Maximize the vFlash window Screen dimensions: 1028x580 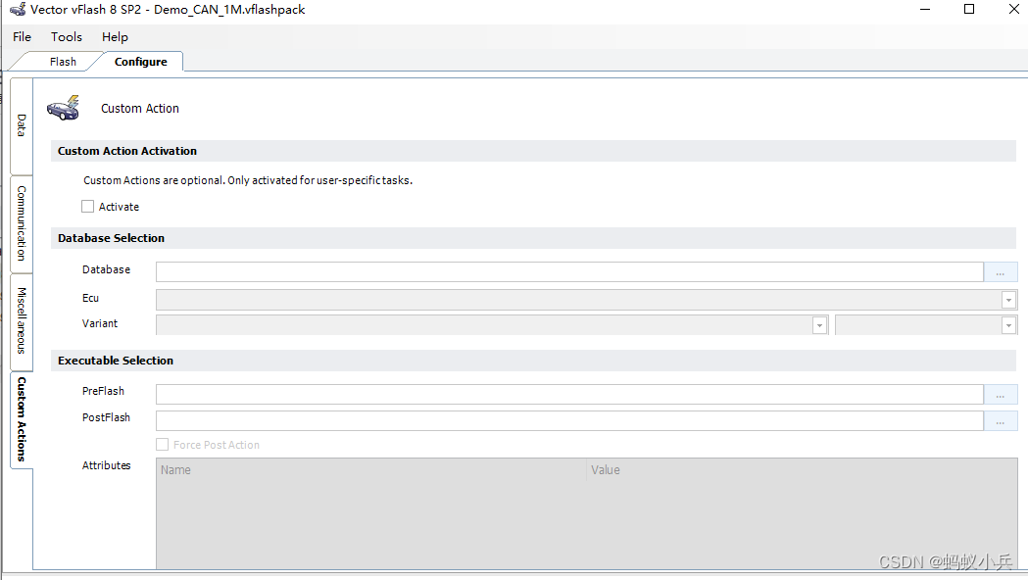(x=969, y=9)
